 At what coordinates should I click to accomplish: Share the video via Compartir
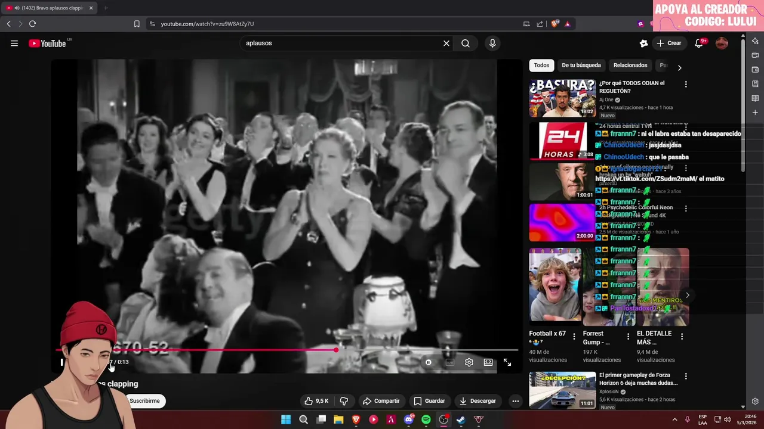[381, 401]
